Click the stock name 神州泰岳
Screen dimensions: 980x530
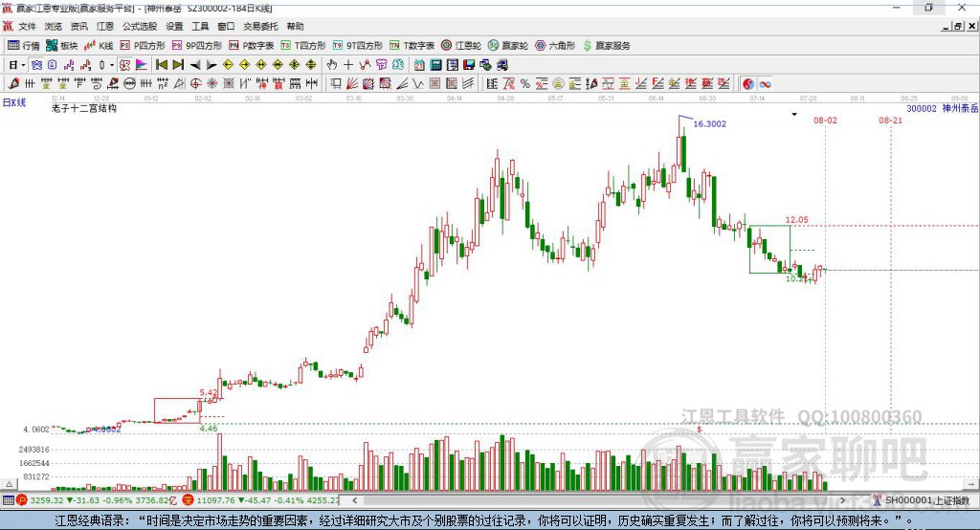pos(959,108)
